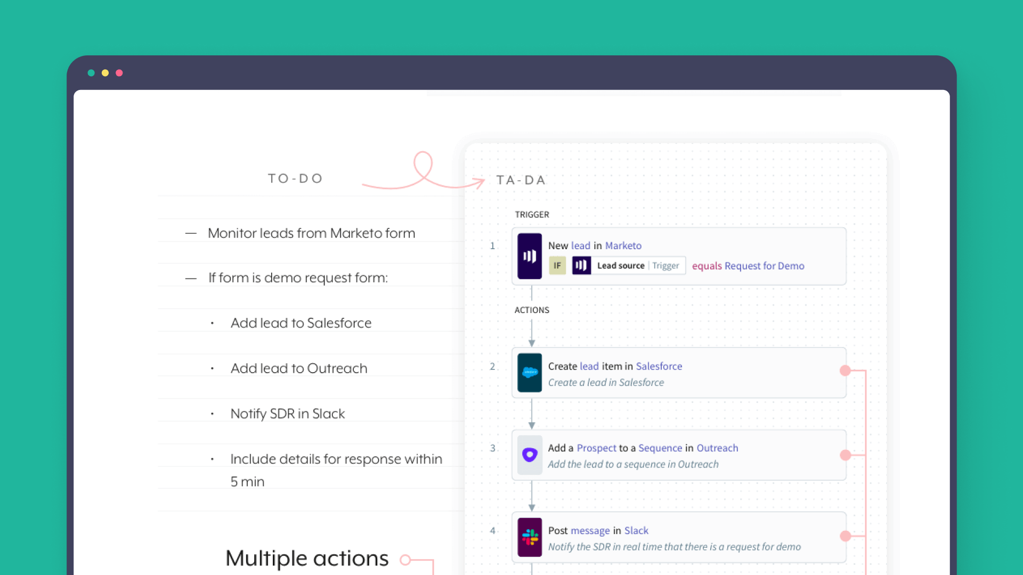Toggle the pink connector dot on the Slack step

(845, 536)
